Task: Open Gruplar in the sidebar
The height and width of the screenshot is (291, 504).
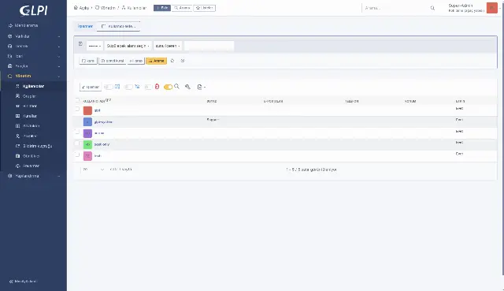Action: pos(29,96)
